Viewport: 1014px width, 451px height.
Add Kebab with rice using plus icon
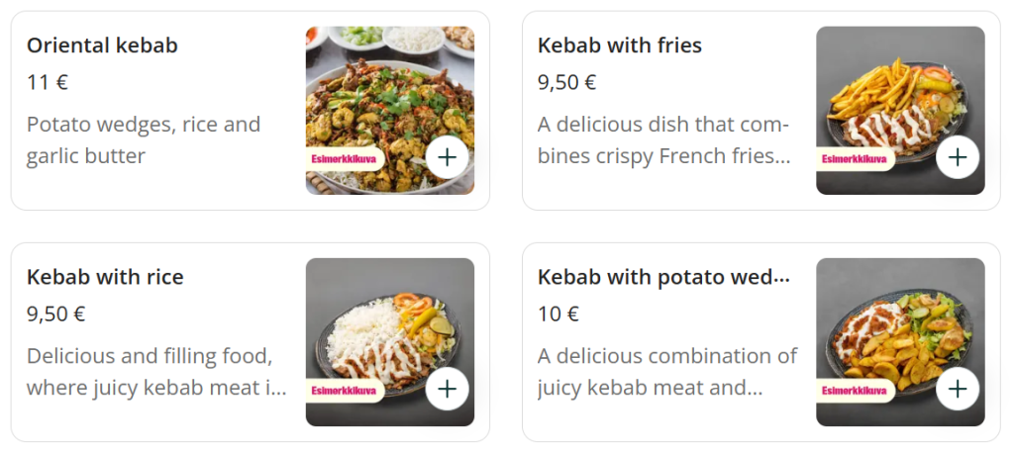(x=448, y=389)
